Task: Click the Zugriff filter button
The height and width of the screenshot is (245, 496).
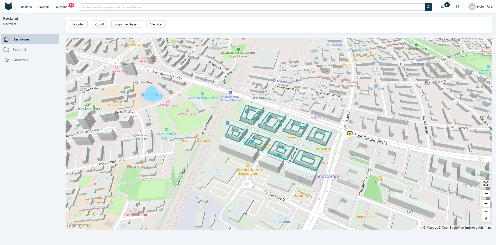Action: pos(99,24)
